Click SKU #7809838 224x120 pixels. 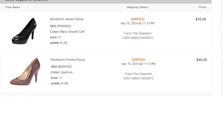click(x=64, y=26)
